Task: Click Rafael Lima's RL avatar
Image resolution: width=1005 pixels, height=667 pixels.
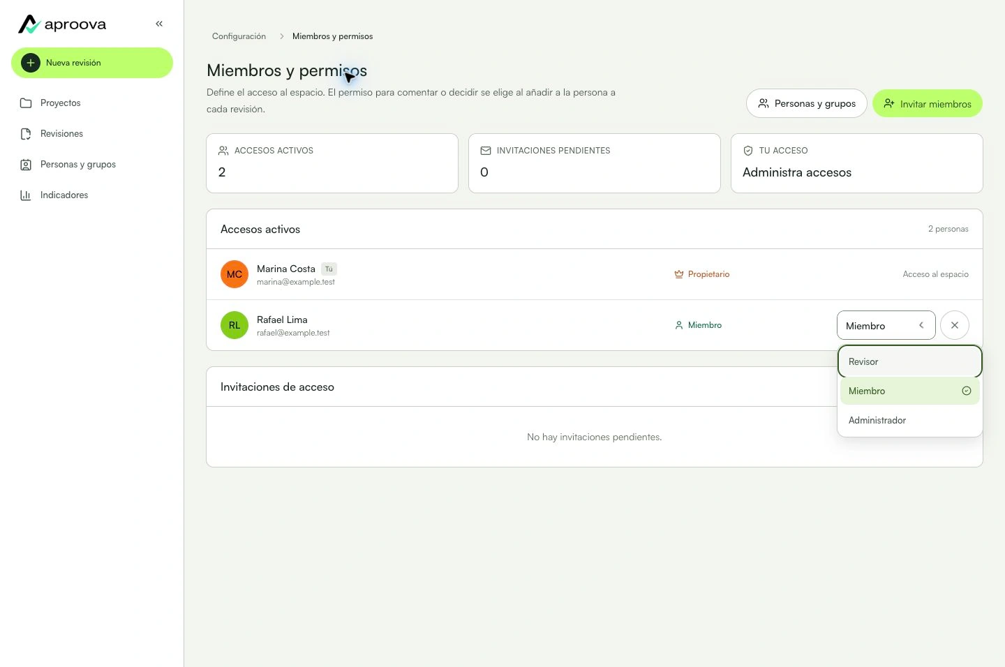Action: 234,325
